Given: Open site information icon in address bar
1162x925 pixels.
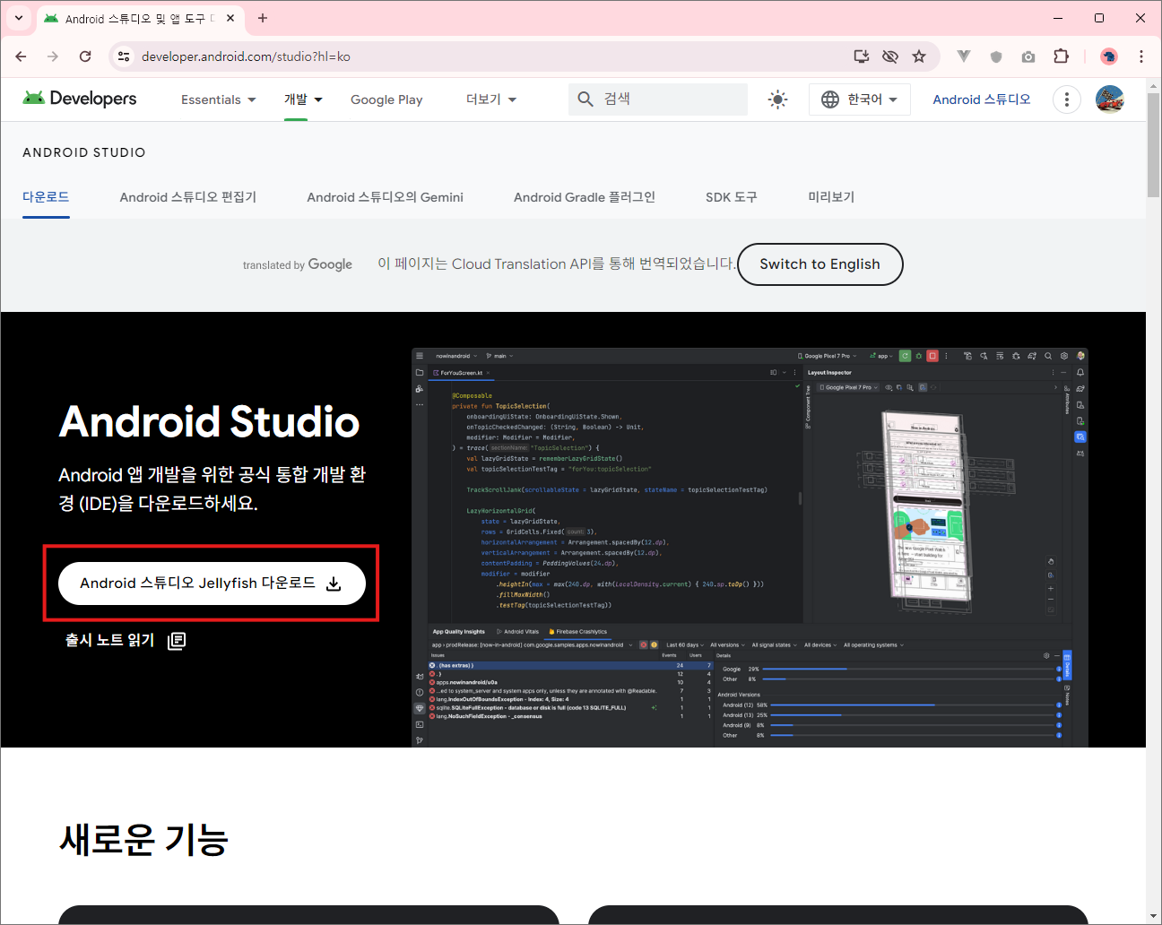Looking at the screenshot, I should (124, 56).
